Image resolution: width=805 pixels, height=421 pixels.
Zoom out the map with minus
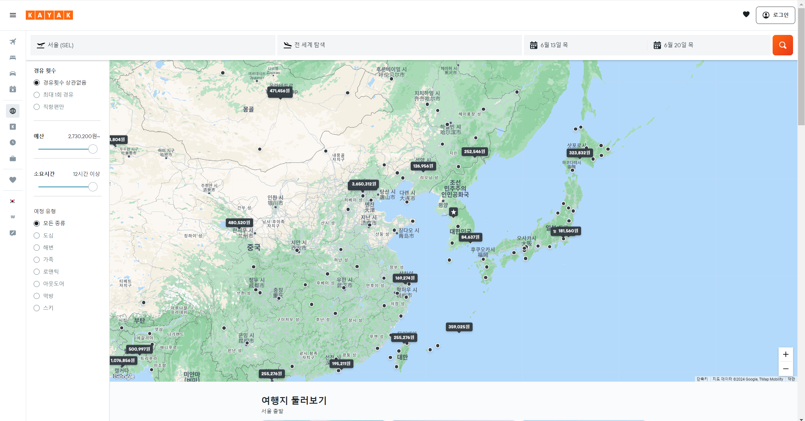coord(786,369)
